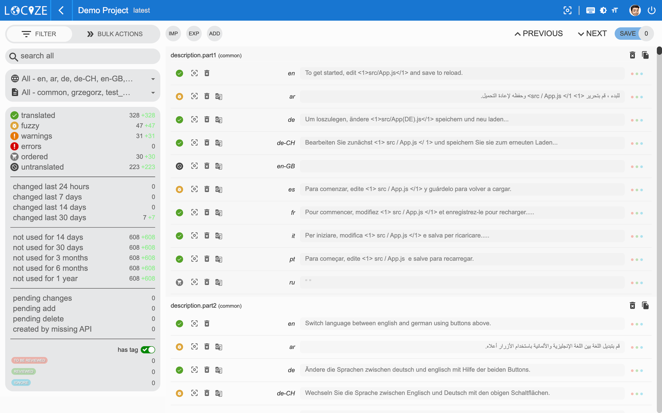
Task: Toggle the translated status filter
Action: (x=38, y=115)
